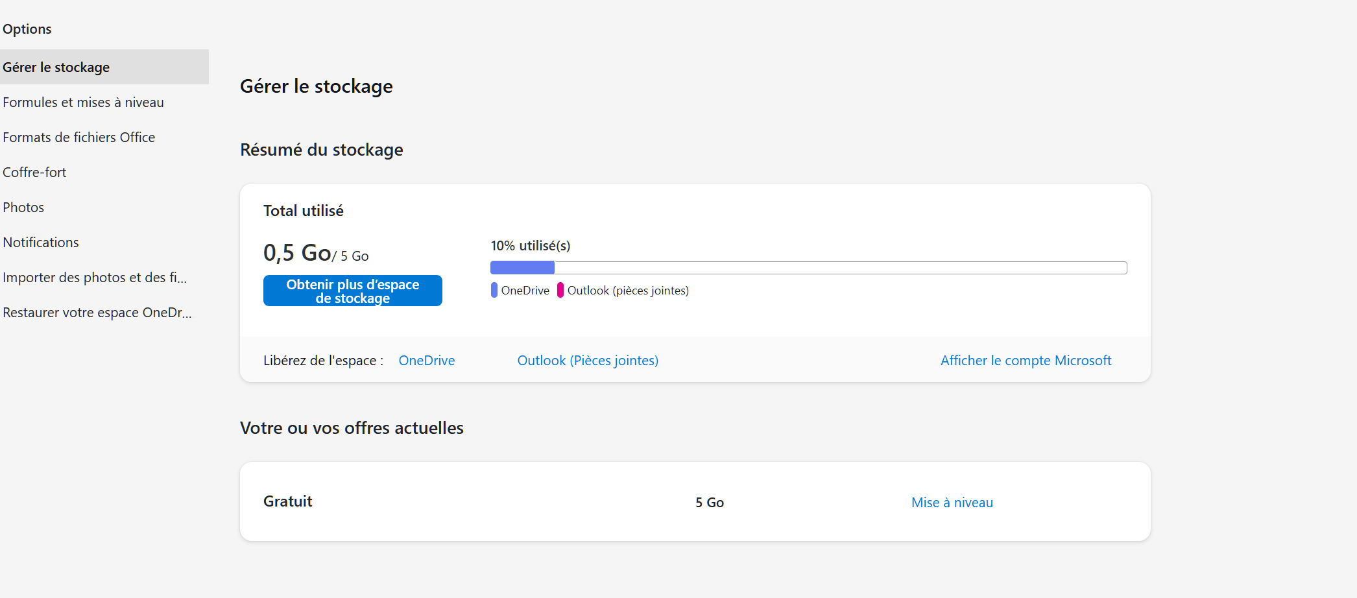The image size is (1357, 598).
Task: Select Importer des photos et des fichiers
Action: pos(95,278)
